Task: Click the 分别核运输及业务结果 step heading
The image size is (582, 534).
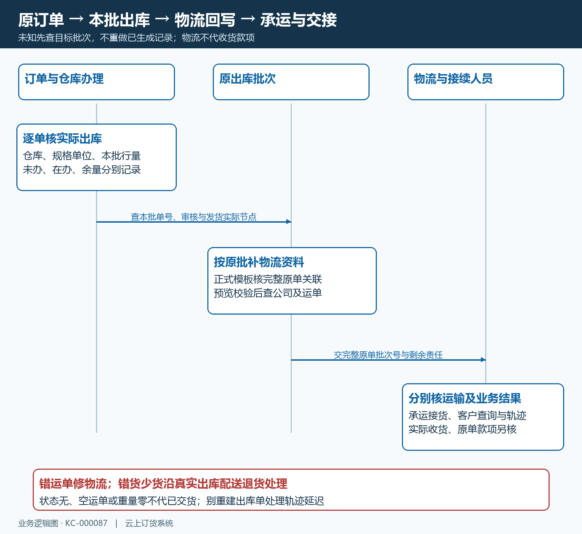Action: (465, 399)
